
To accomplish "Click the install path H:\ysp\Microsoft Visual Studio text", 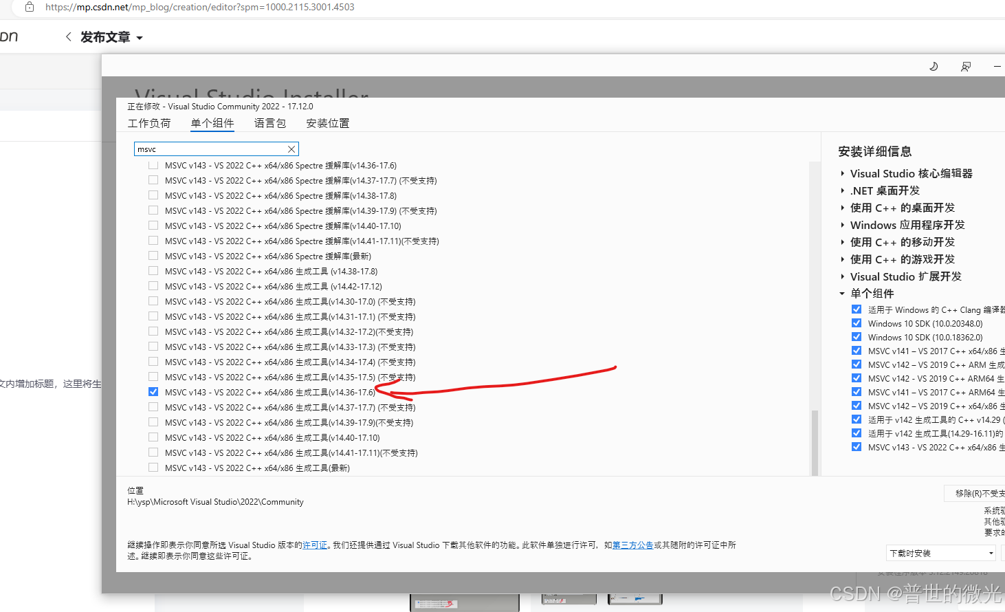I will click(x=215, y=502).
